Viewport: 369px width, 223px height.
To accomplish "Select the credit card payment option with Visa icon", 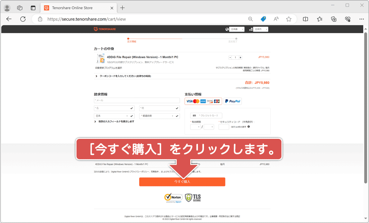I will (x=203, y=101).
